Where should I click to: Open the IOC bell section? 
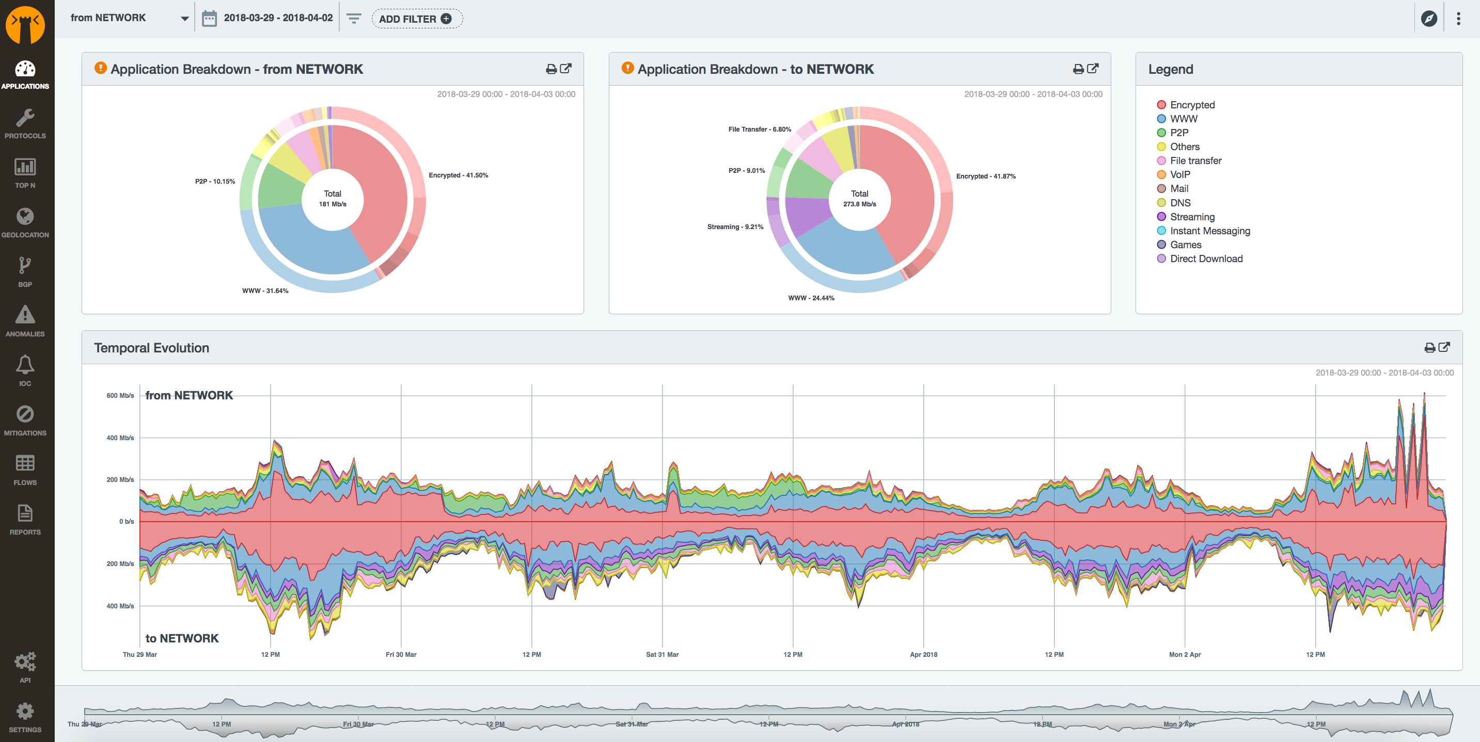click(25, 370)
